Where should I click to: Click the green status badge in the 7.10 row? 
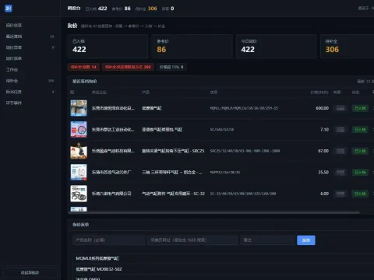pyautogui.click(x=360, y=129)
